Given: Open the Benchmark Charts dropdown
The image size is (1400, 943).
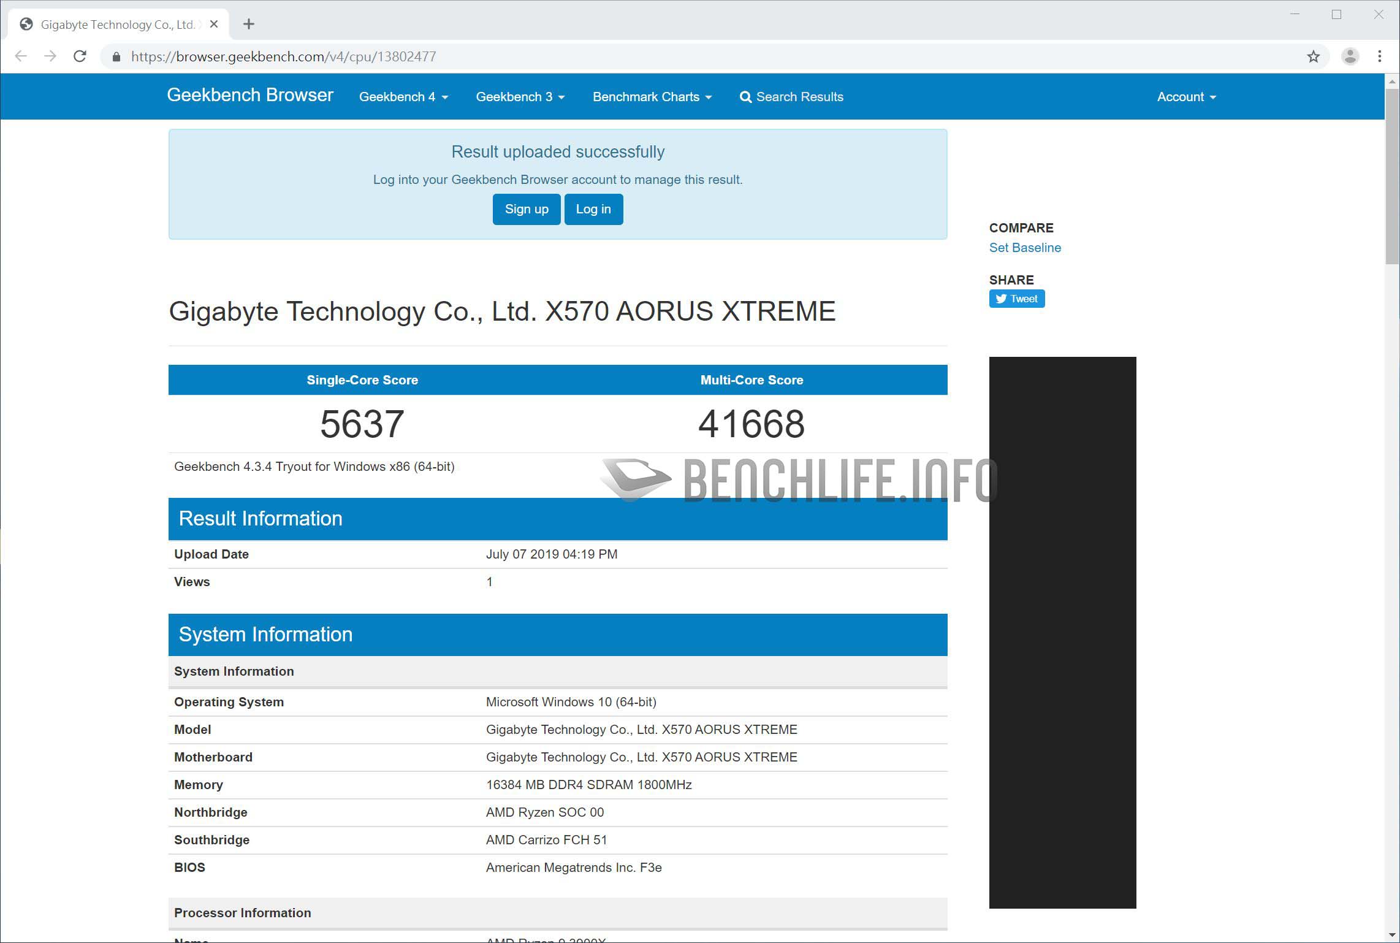Looking at the screenshot, I should tap(652, 97).
